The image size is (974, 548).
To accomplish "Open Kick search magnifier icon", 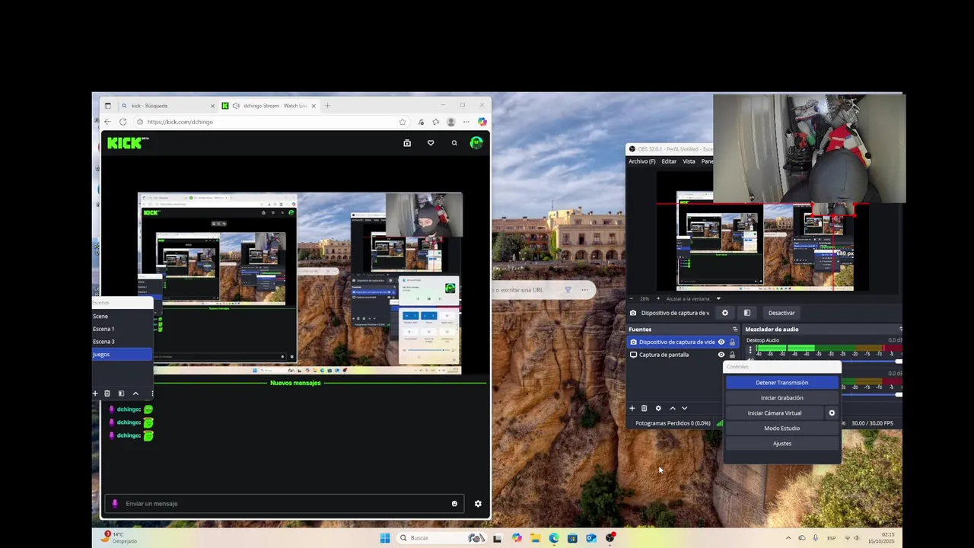I will click(454, 143).
